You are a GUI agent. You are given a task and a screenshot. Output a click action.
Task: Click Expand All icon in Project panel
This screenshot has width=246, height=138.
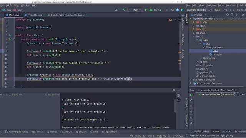coord(232,15)
